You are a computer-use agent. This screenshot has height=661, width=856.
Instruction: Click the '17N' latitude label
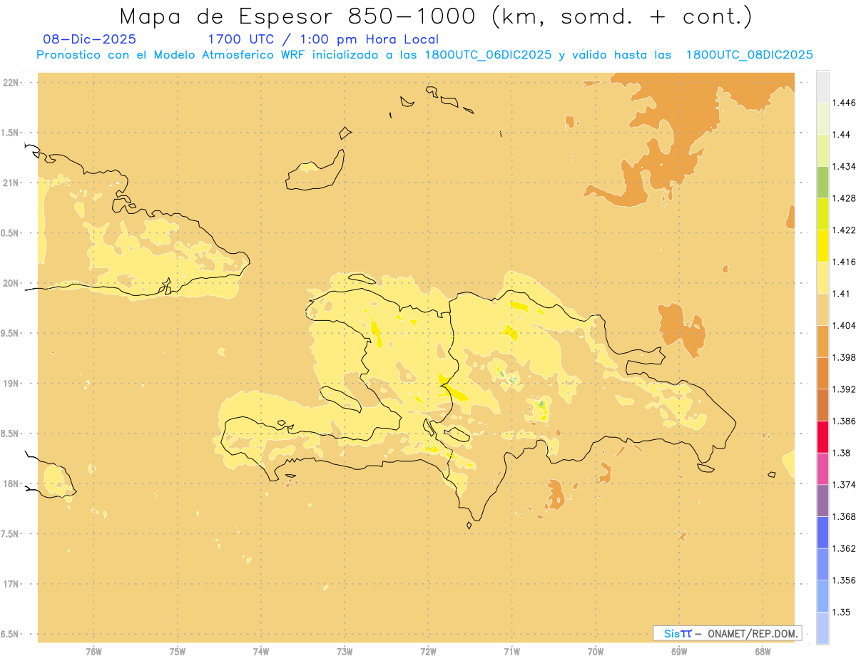[11, 584]
